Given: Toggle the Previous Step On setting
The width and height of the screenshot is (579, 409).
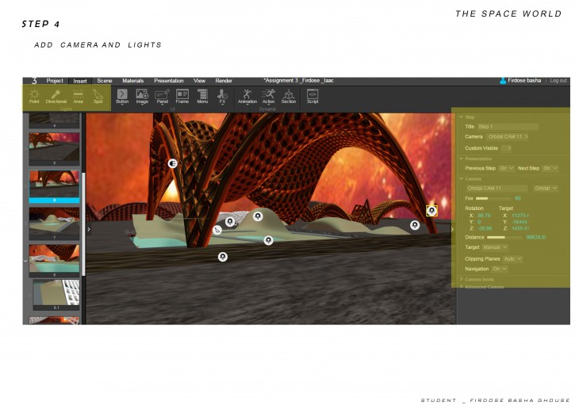Looking at the screenshot, I should coord(507,168).
